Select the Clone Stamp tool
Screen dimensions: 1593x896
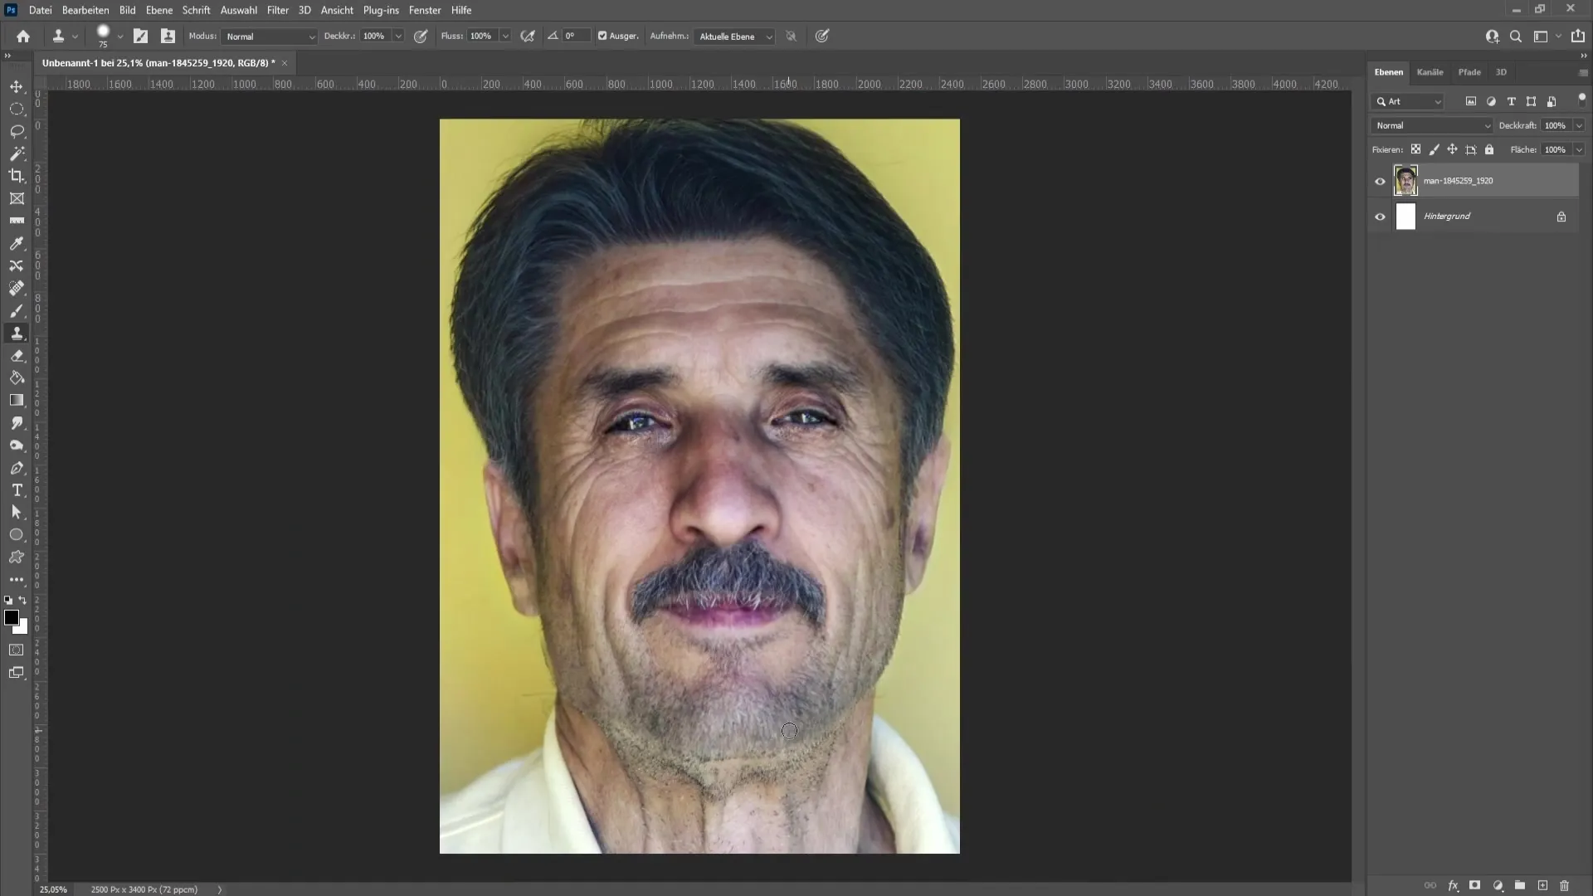coord(17,333)
